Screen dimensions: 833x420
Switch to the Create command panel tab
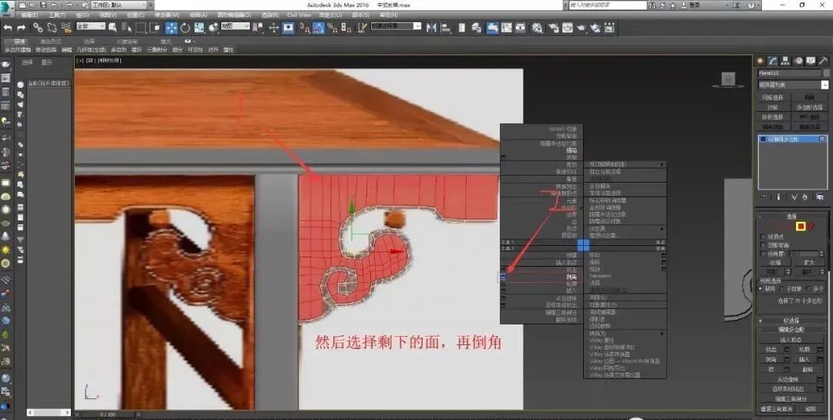(x=760, y=61)
